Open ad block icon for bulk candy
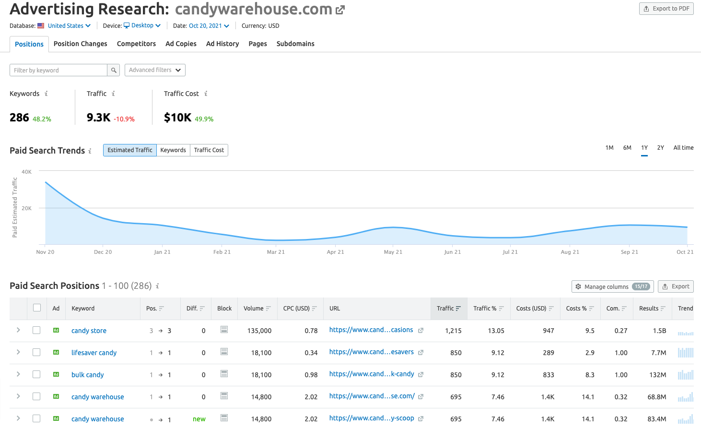 [224, 374]
